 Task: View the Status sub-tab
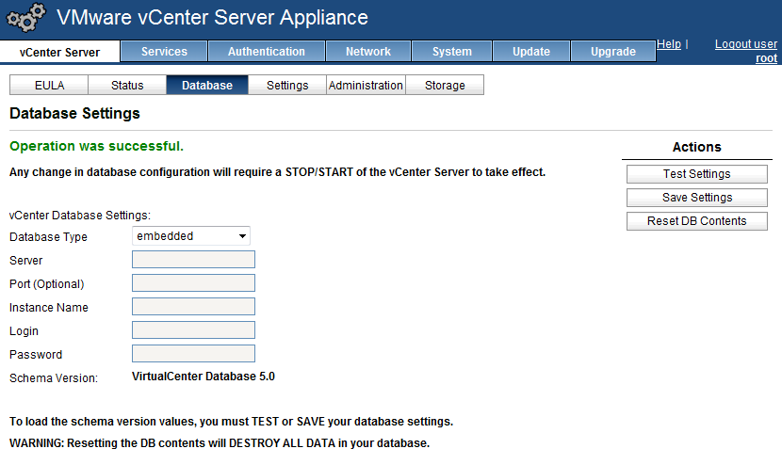127,86
